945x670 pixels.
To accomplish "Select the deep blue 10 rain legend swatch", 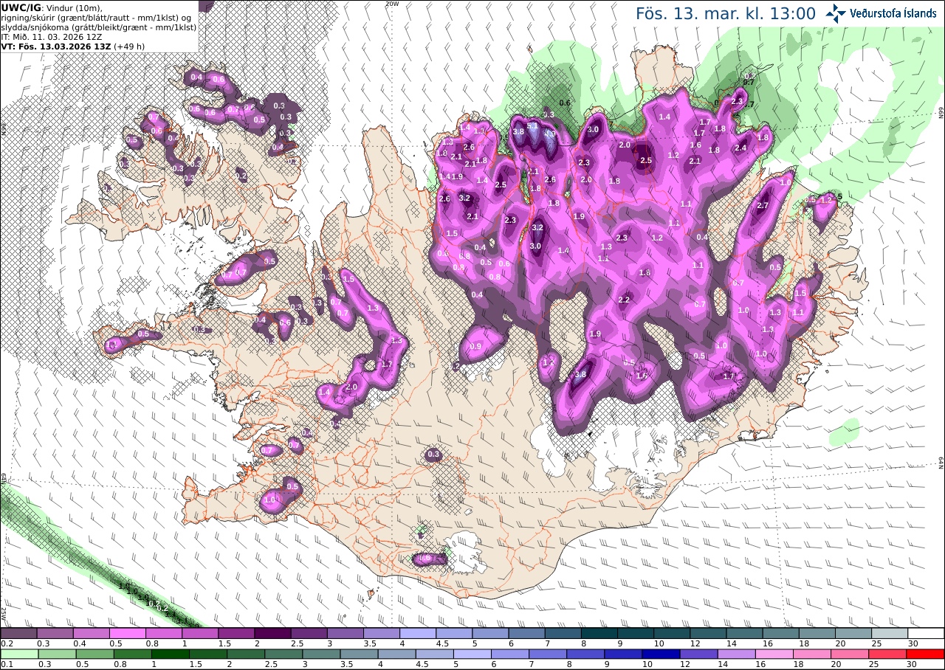I will coord(661,654).
